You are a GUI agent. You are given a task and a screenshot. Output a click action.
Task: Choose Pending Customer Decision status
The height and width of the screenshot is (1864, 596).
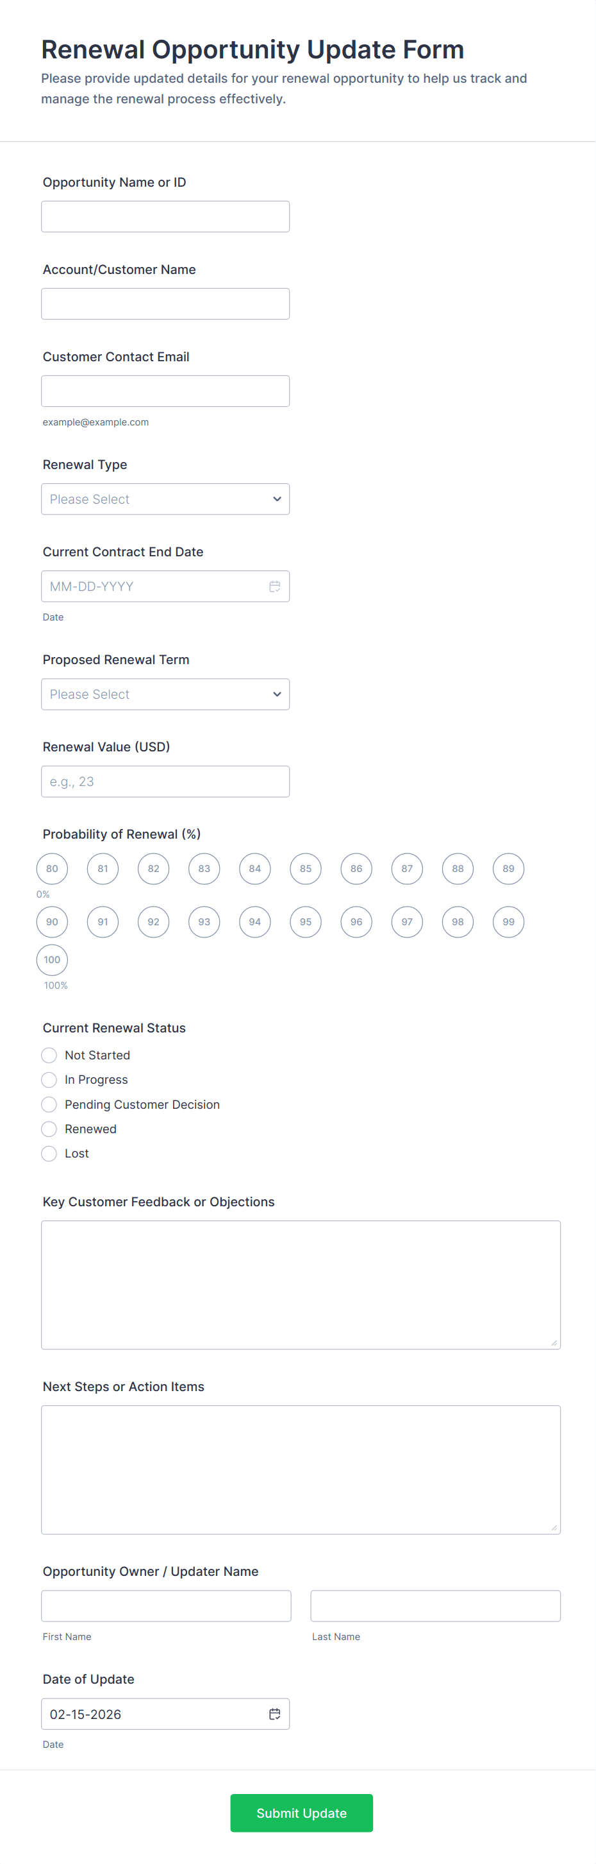click(49, 1104)
